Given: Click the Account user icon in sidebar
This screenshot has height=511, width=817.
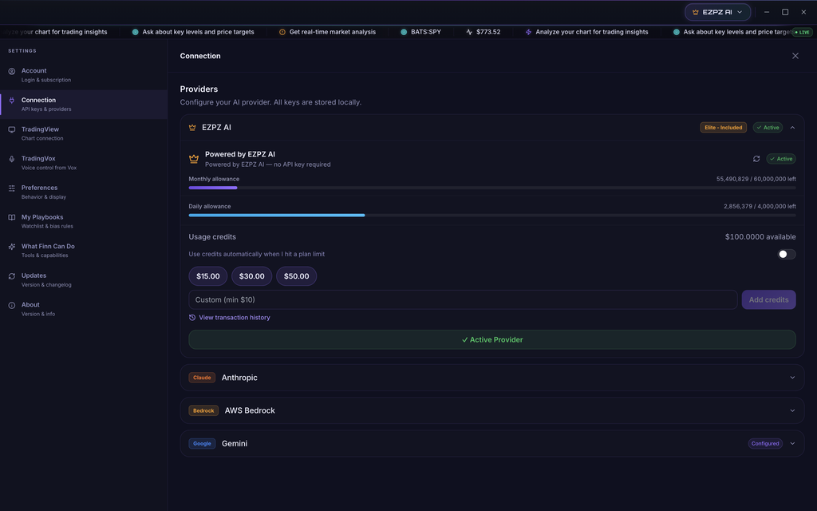Looking at the screenshot, I should click(x=11, y=71).
